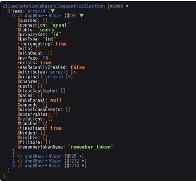Expand the #attributes array:3 arrow
This screenshot has height=181, width=196.
pos(74,72)
